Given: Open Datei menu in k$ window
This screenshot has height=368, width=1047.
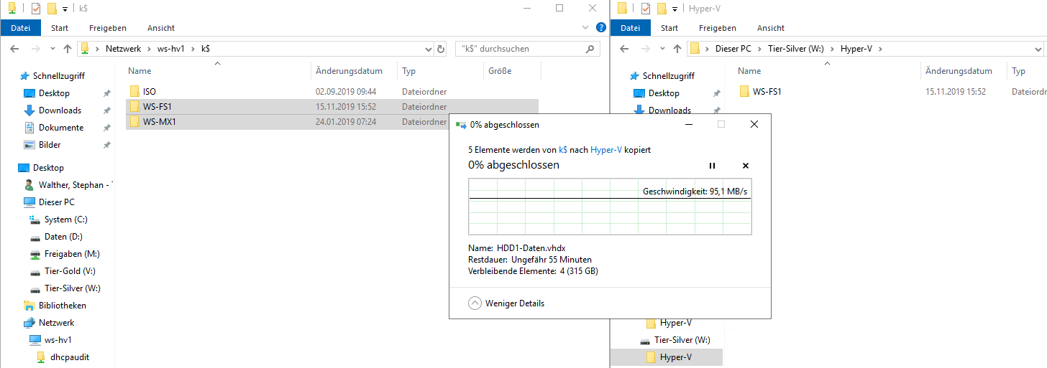Looking at the screenshot, I should [21, 28].
